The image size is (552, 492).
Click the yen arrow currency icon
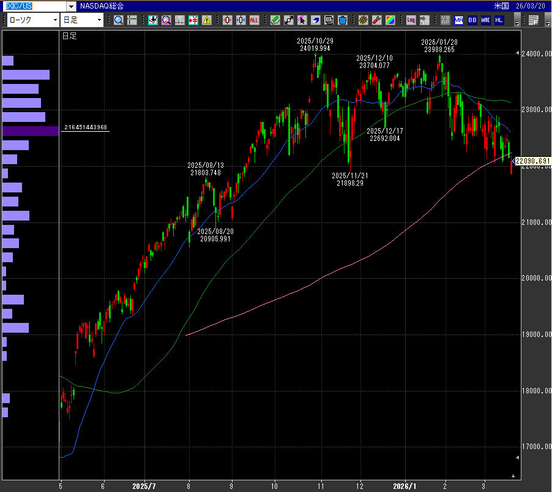[193, 20]
